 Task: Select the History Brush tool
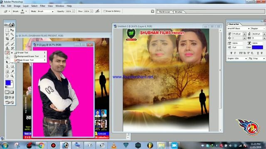click(12, 48)
